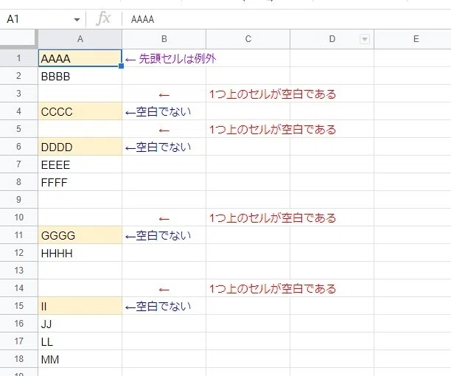This screenshot has width=451, height=376.
Task: Select column B header
Action: [164, 39]
